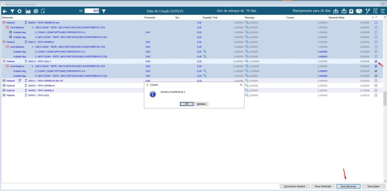Image resolution: width=387 pixels, height=191 pixels.
Task: Click the Remanejo column header
Action: [x=250, y=18]
